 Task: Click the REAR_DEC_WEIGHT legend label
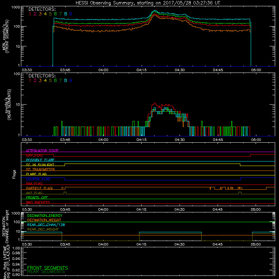click(x=43, y=229)
